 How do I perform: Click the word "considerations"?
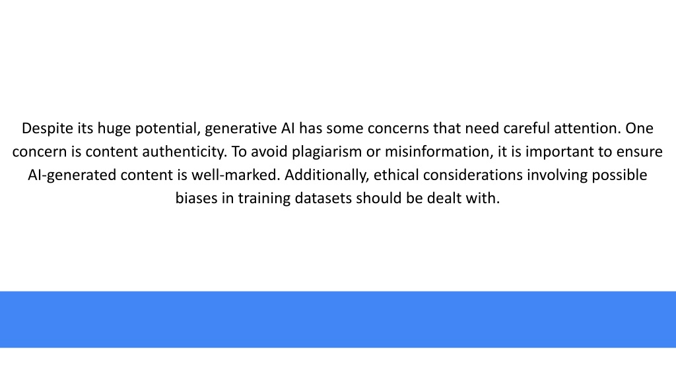(x=473, y=175)
